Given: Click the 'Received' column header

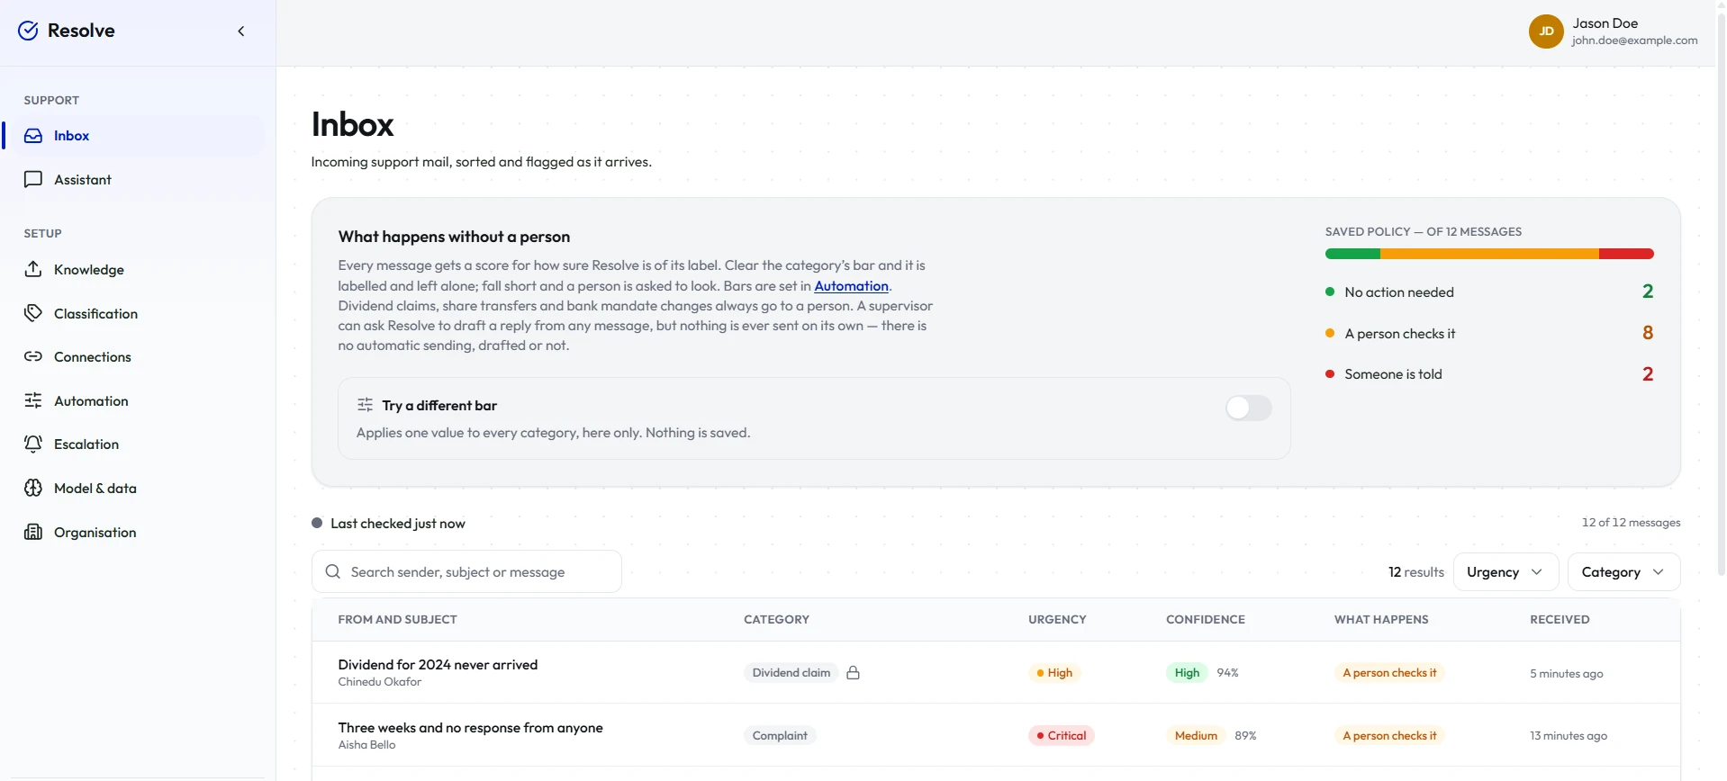Looking at the screenshot, I should [1560, 620].
